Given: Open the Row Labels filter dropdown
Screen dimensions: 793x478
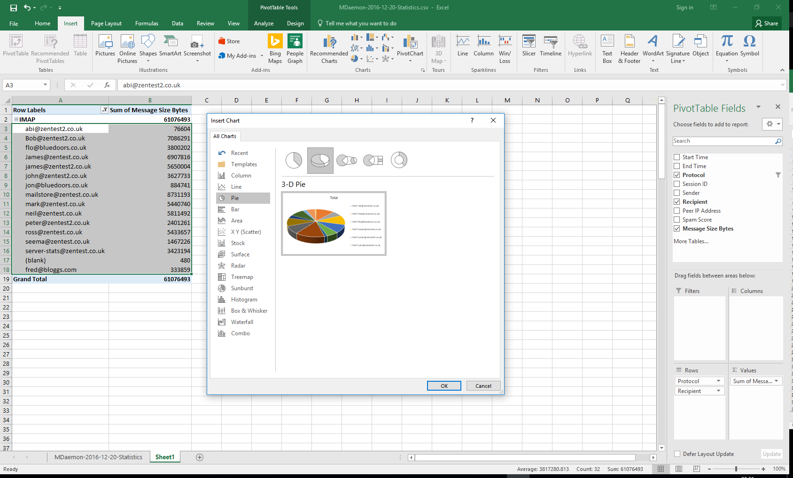Looking at the screenshot, I should [x=104, y=110].
